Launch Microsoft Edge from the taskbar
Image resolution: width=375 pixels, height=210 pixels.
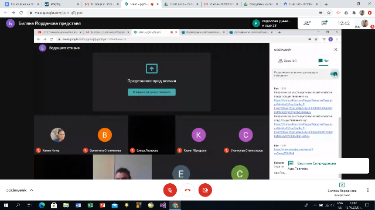(x=42, y=205)
